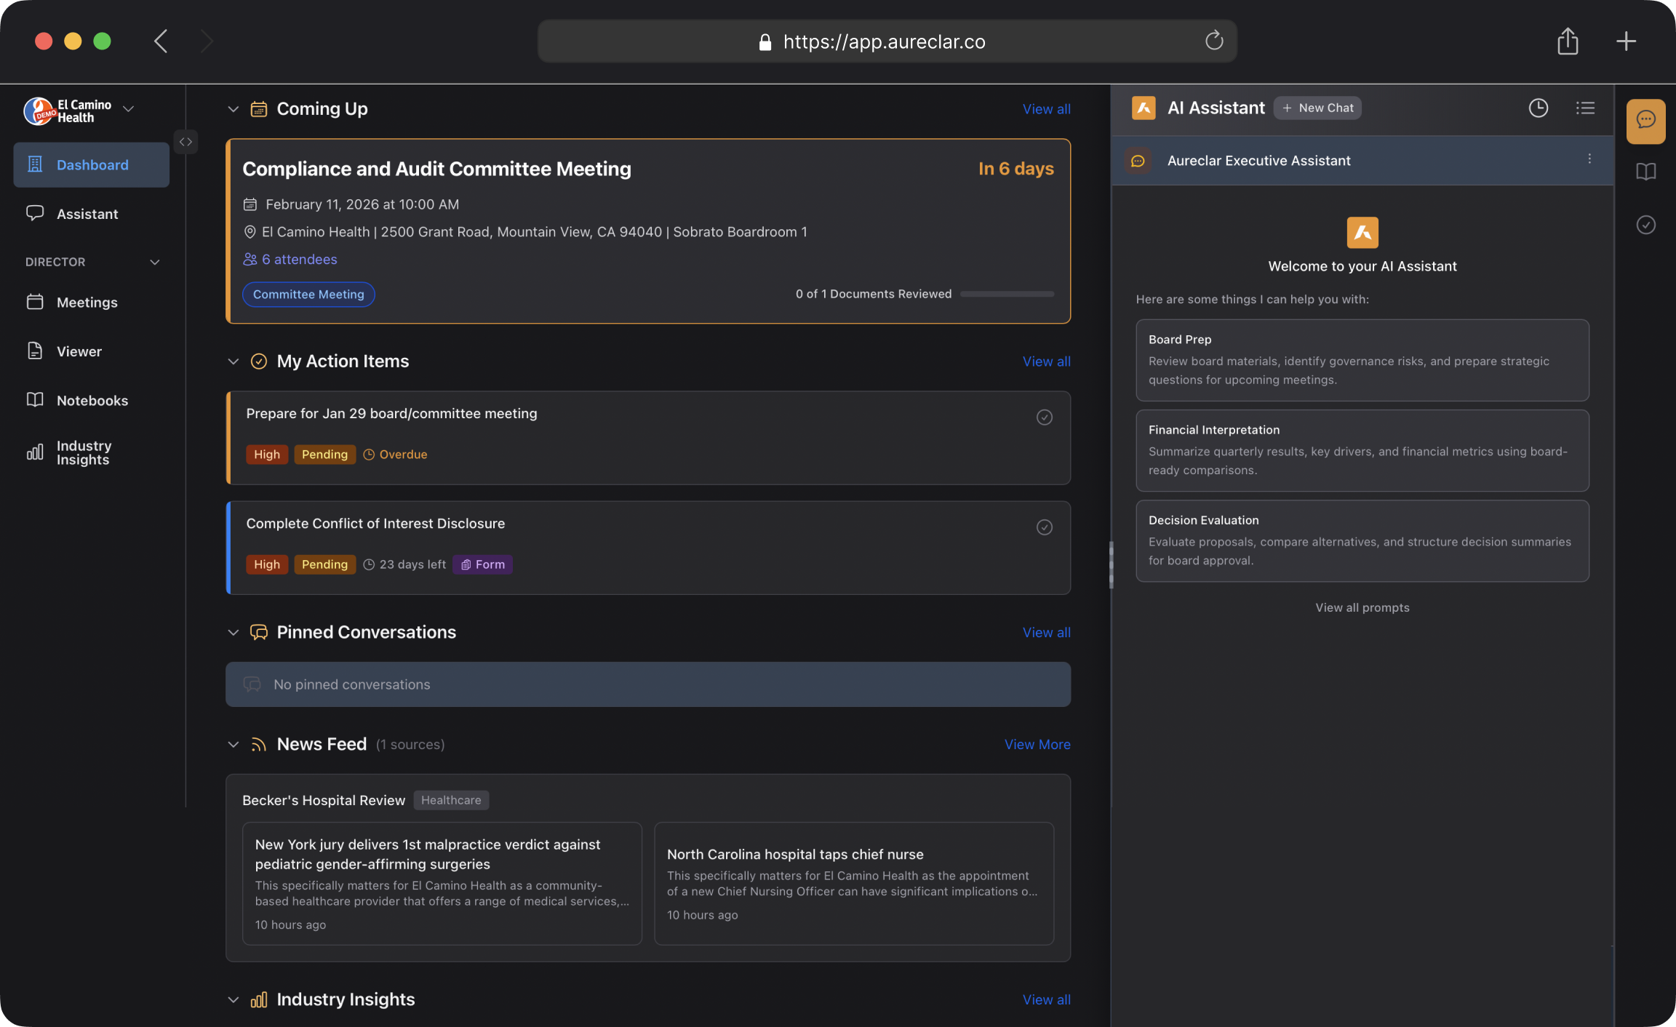Collapse the sidebar using the arrows handle
Screen dimensions: 1676x1027
coord(185,141)
